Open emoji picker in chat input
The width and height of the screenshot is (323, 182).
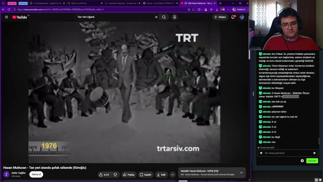[314, 153]
